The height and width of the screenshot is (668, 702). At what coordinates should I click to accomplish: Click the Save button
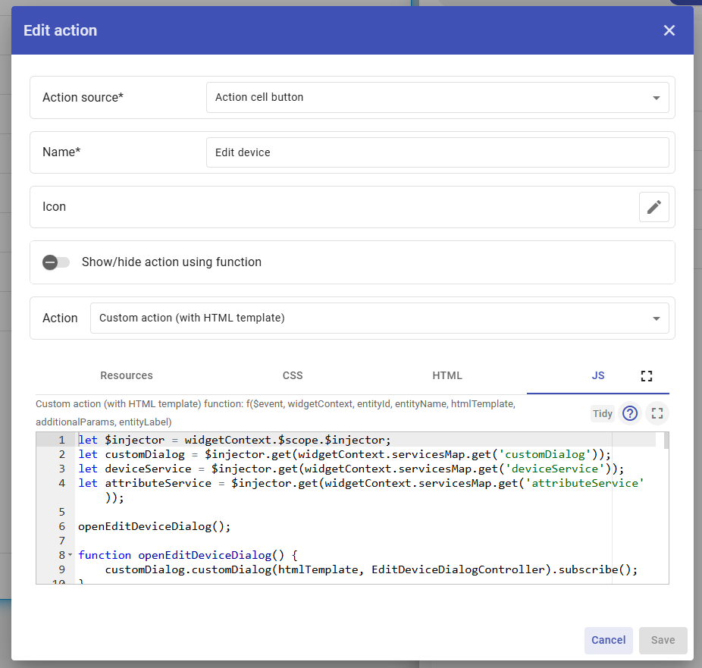click(663, 640)
